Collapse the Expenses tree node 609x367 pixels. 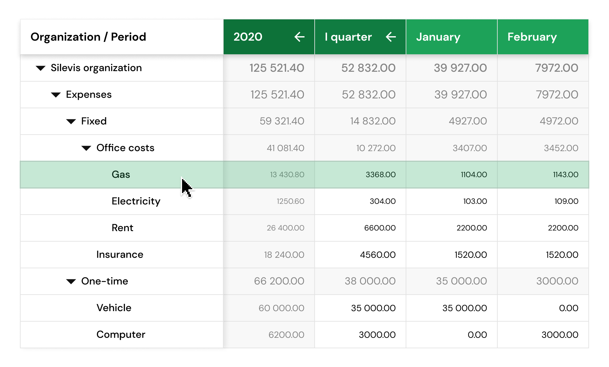coord(56,95)
